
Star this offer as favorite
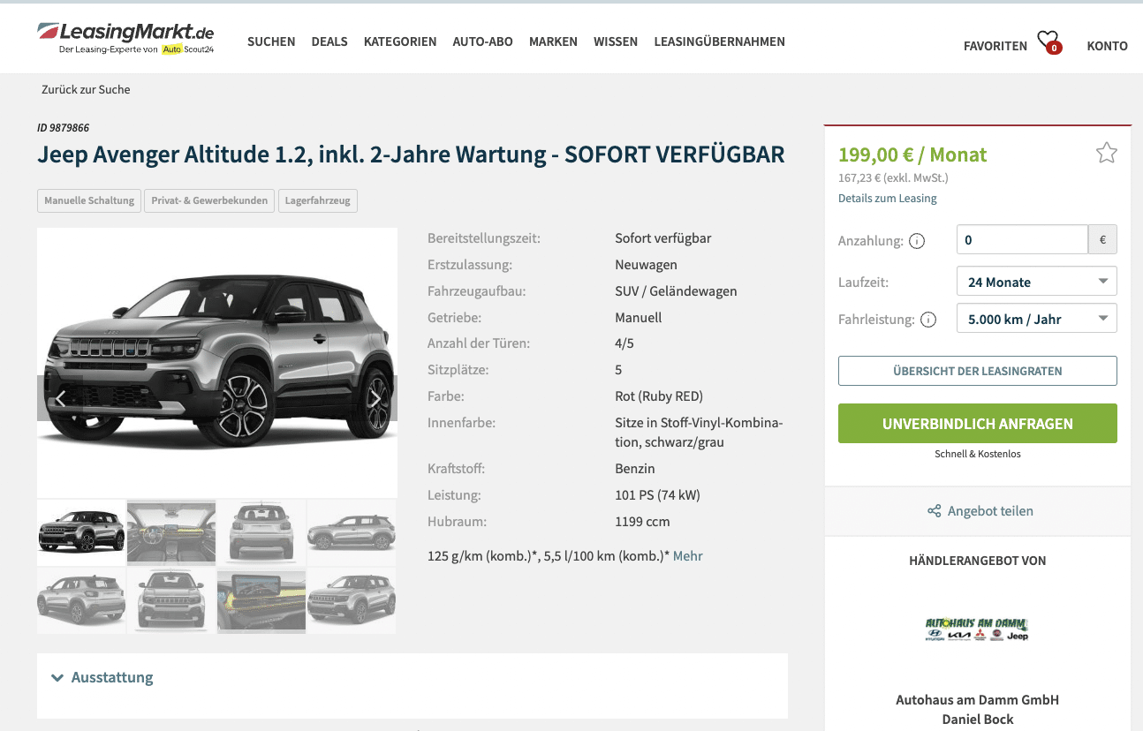click(1106, 154)
